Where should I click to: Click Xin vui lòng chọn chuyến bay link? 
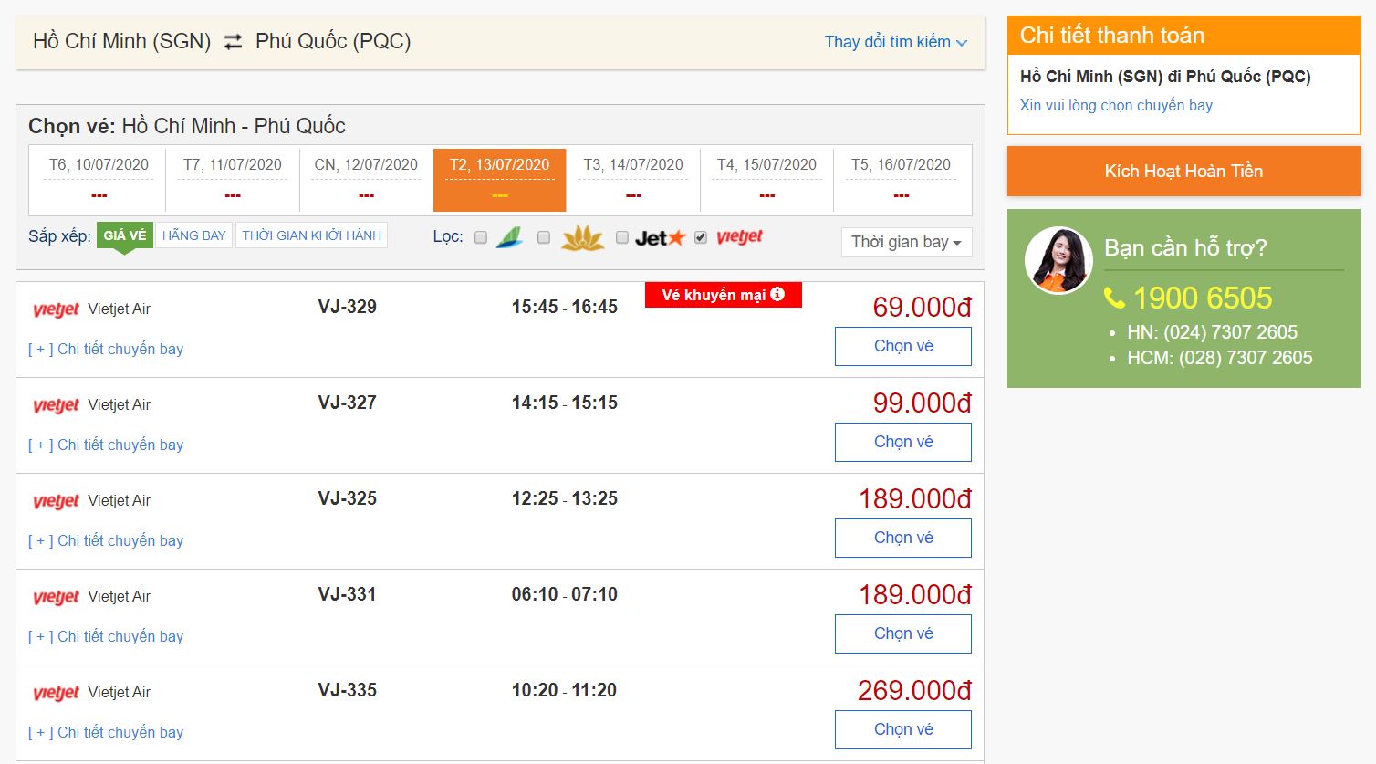click(x=1116, y=105)
